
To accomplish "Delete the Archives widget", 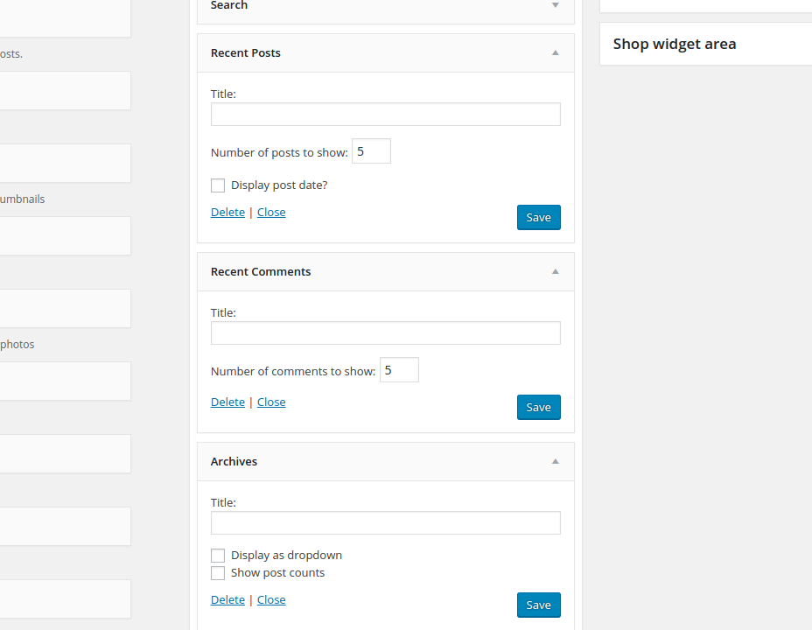I will 227,600.
